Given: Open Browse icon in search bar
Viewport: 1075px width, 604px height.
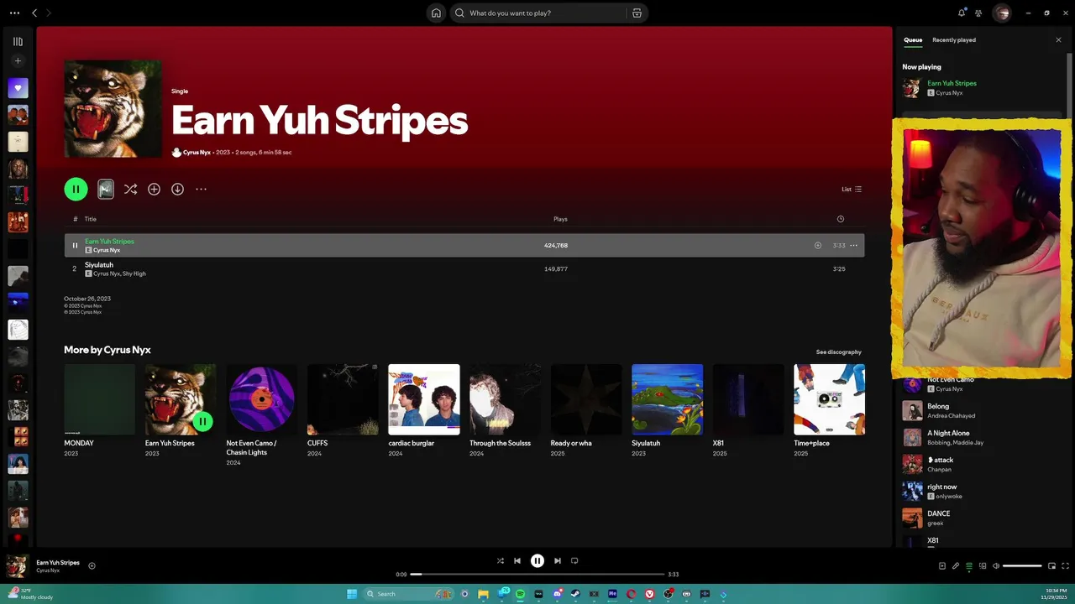Looking at the screenshot, I should click(x=637, y=13).
